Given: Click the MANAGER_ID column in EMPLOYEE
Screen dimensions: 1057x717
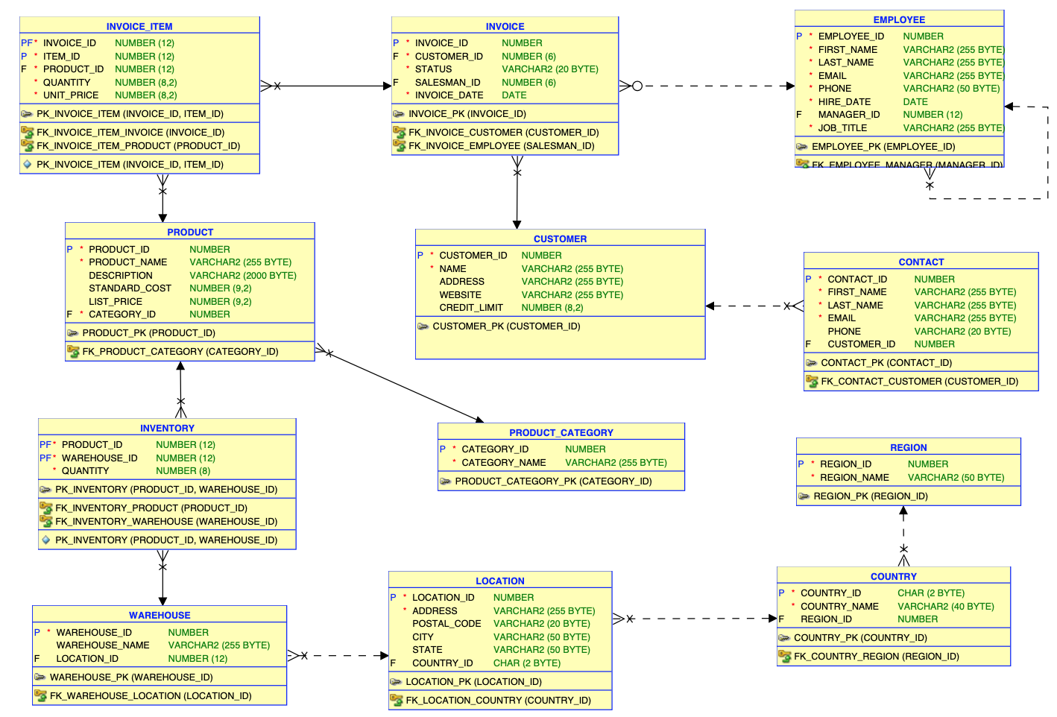Looking at the screenshot, I should (x=848, y=115).
